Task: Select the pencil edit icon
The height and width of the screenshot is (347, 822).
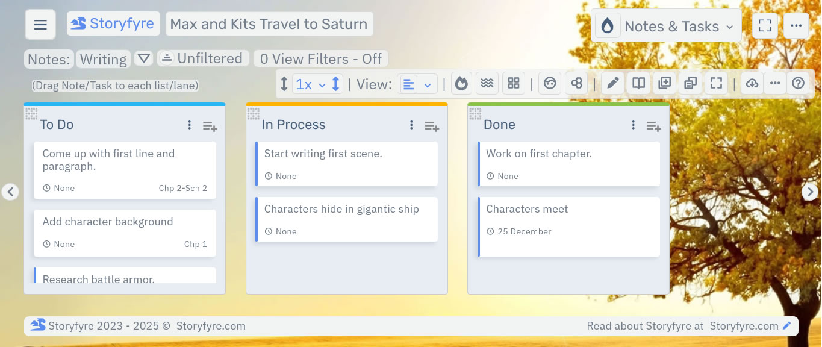Action: (612, 83)
